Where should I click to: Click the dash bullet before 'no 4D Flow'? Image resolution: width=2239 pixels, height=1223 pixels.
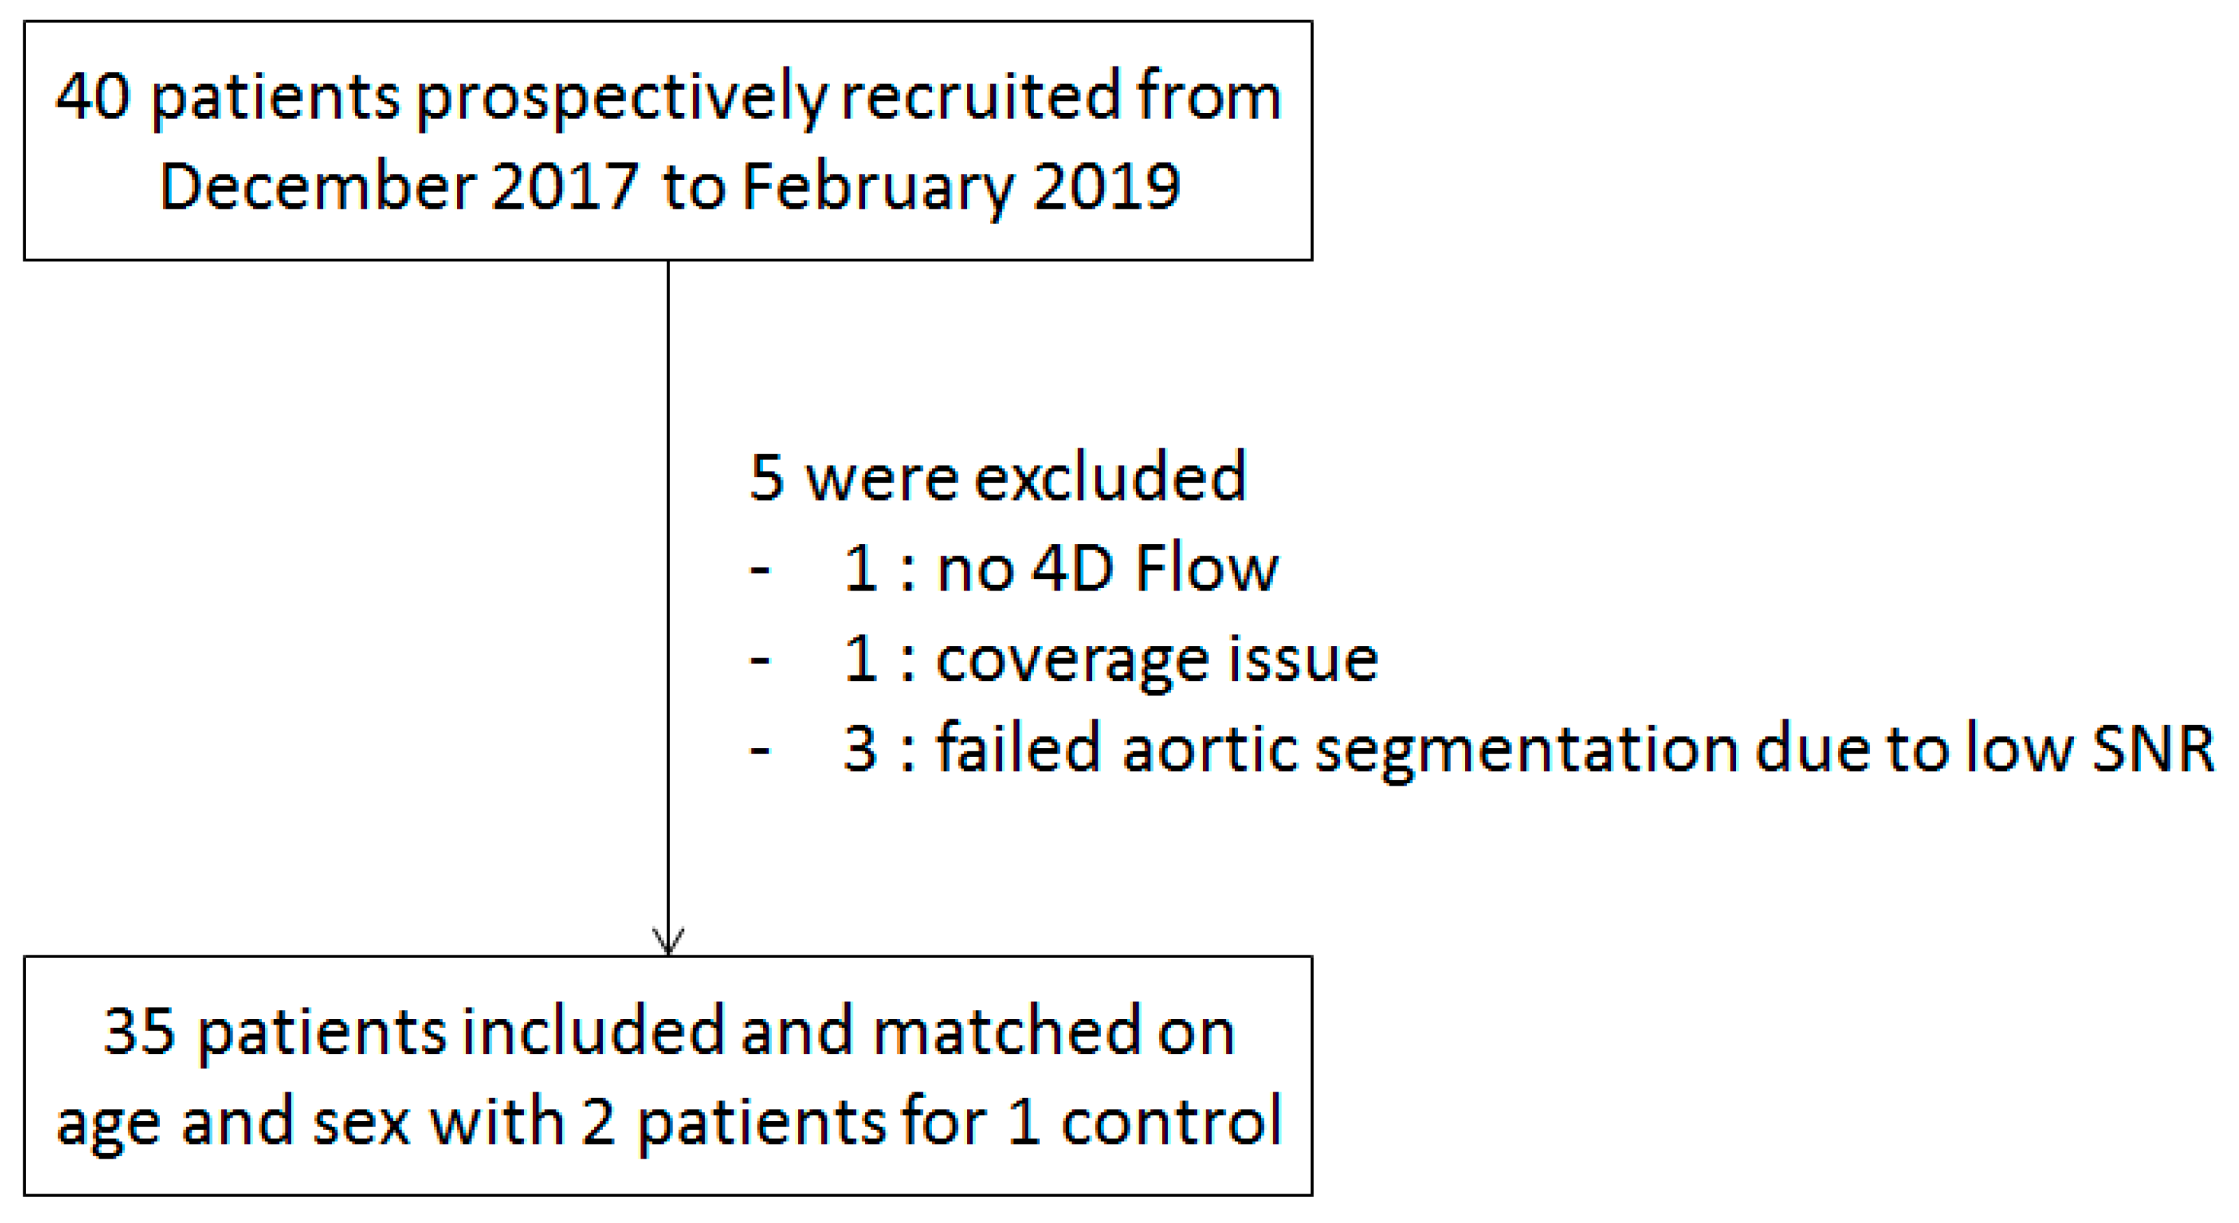[760, 570]
